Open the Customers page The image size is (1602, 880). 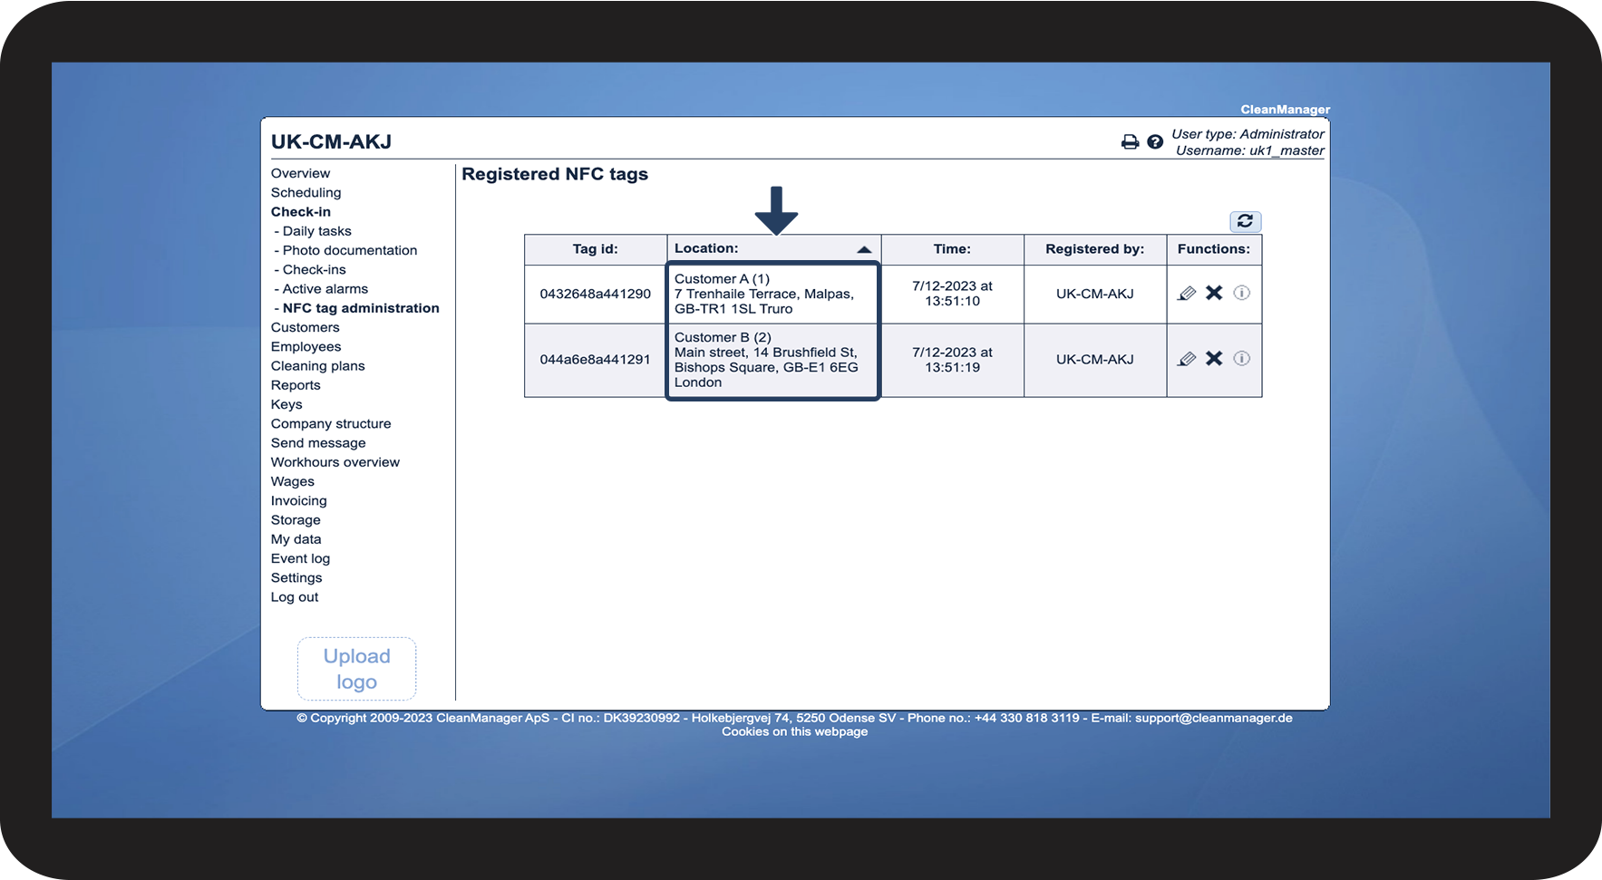click(305, 327)
